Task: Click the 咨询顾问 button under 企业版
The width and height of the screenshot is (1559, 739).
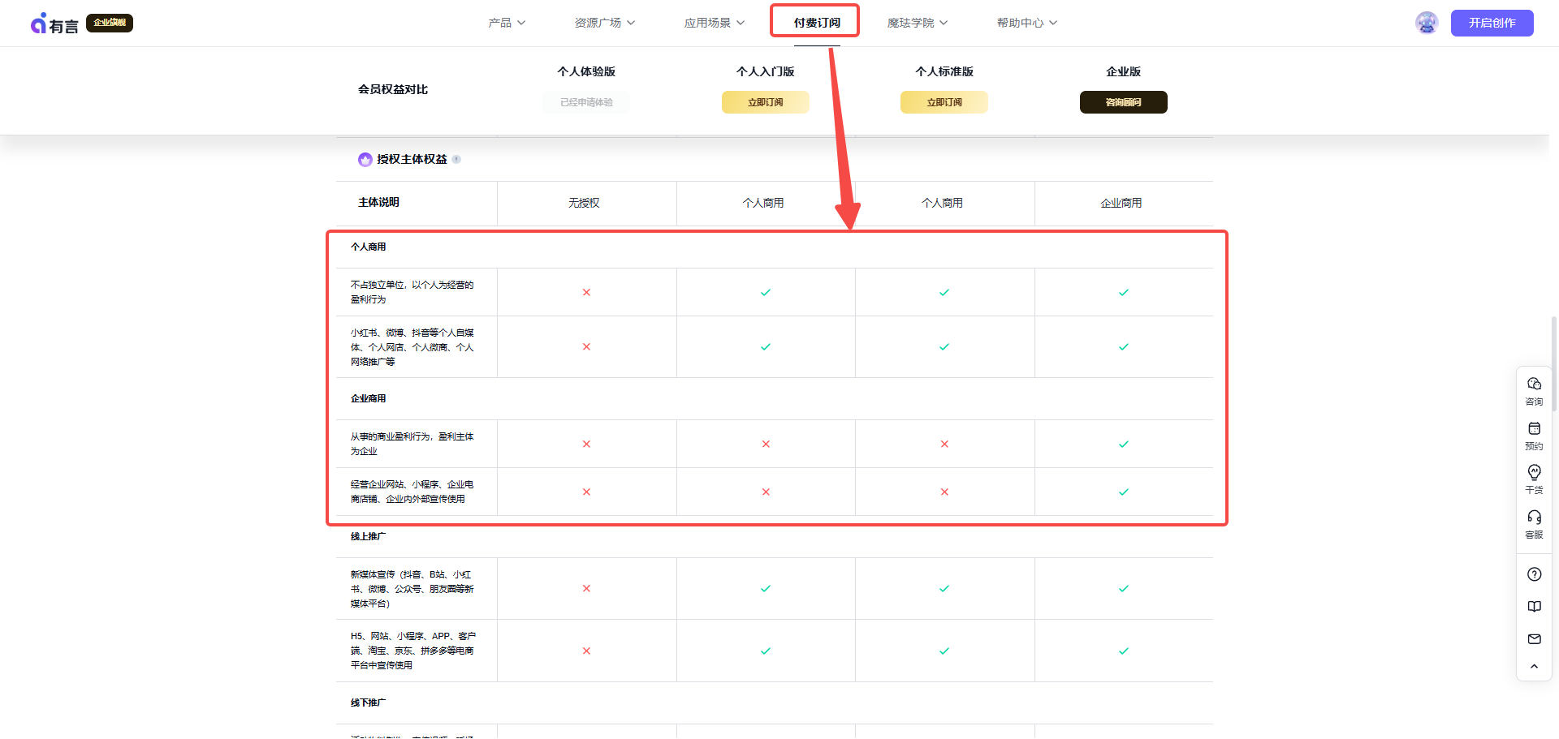Action: [1123, 101]
